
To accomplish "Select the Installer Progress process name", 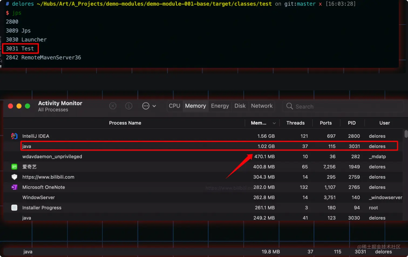I will pos(42,208).
